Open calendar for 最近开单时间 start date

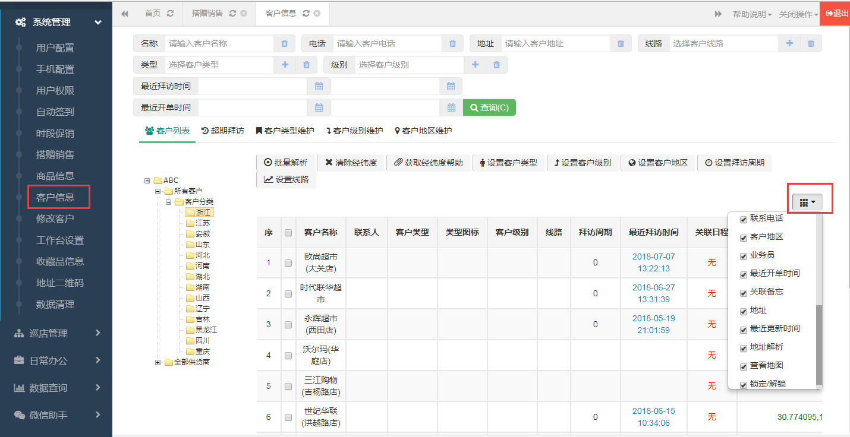[x=319, y=107]
